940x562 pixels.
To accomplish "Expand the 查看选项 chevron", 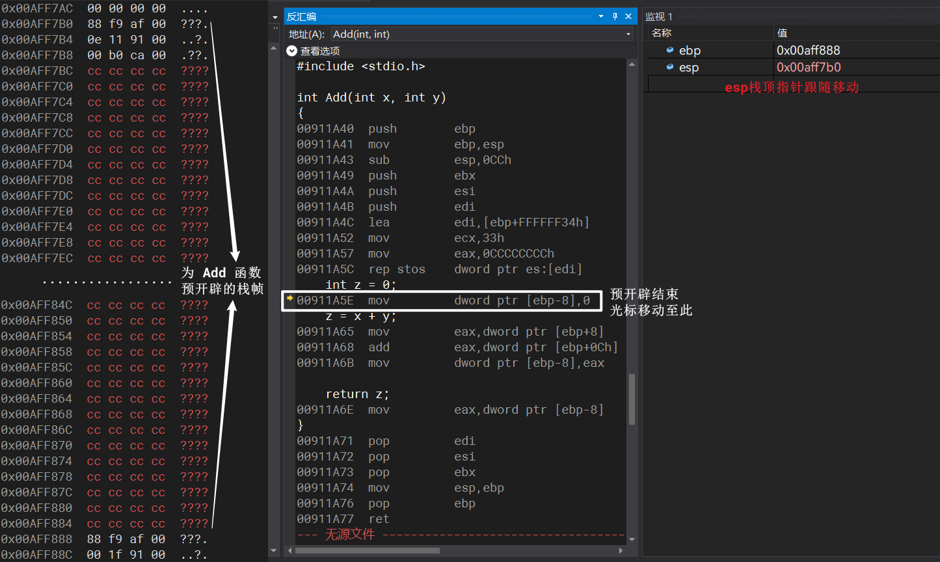I will pyautogui.click(x=291, y=51).
